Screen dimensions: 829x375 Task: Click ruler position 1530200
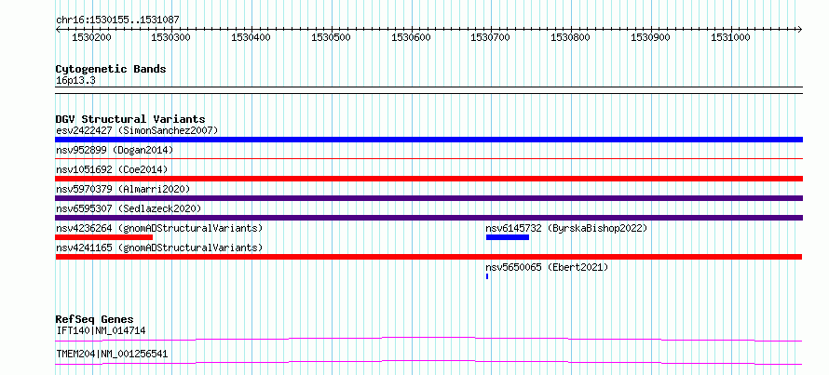coord(91,37)
